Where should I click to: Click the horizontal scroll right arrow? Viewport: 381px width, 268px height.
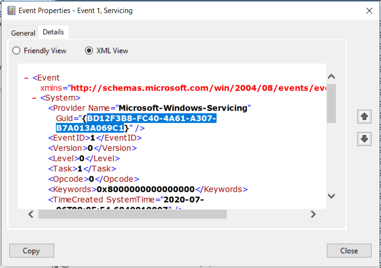click(x=313, y=214)
